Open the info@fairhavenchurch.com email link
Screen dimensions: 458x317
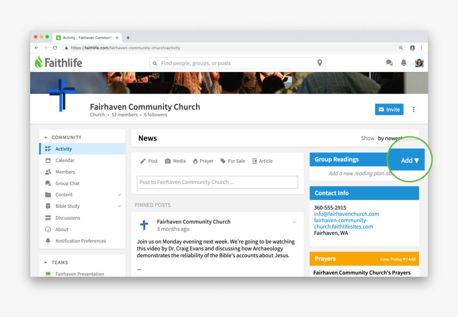[346, 214]
